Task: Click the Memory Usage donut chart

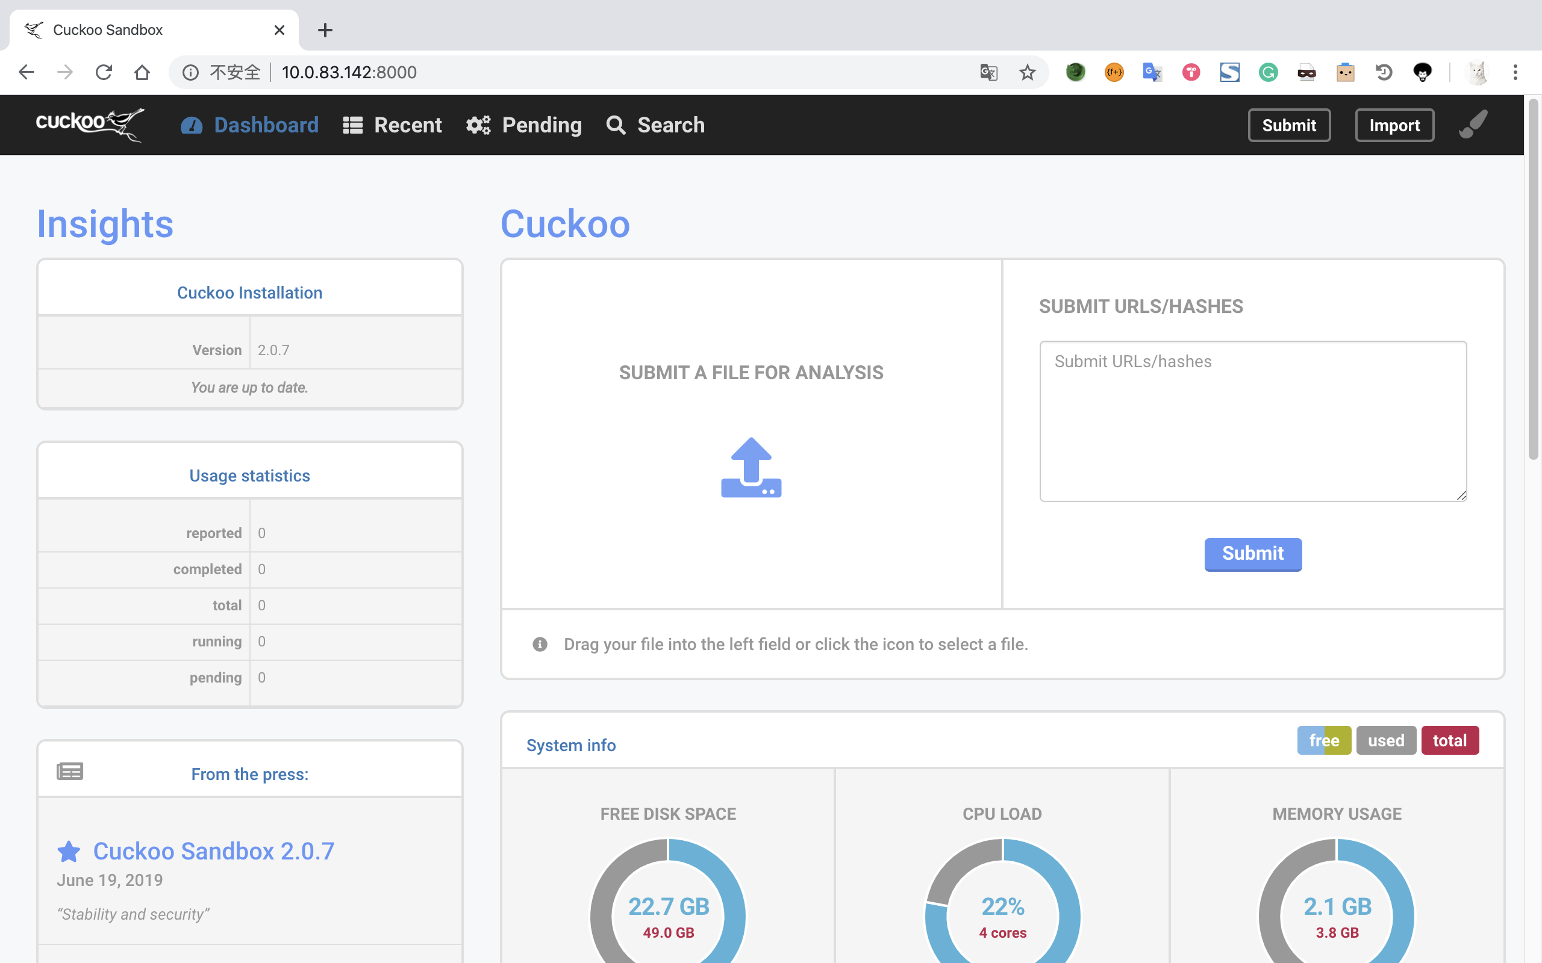Action: [x=1337, y=900]
